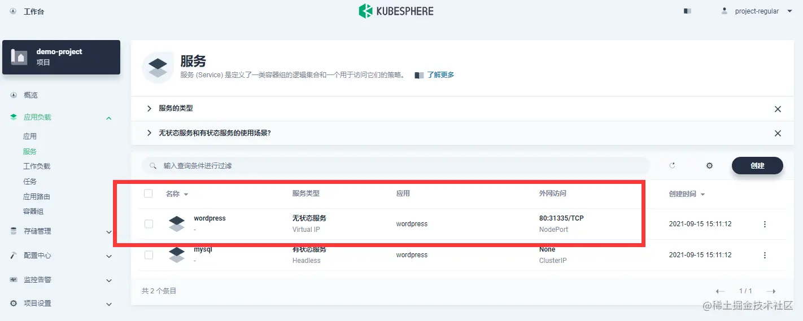This screenshot has width=803, height=321.
Task: Click wordpress app in wordpress row
Action: pos(412,224)
